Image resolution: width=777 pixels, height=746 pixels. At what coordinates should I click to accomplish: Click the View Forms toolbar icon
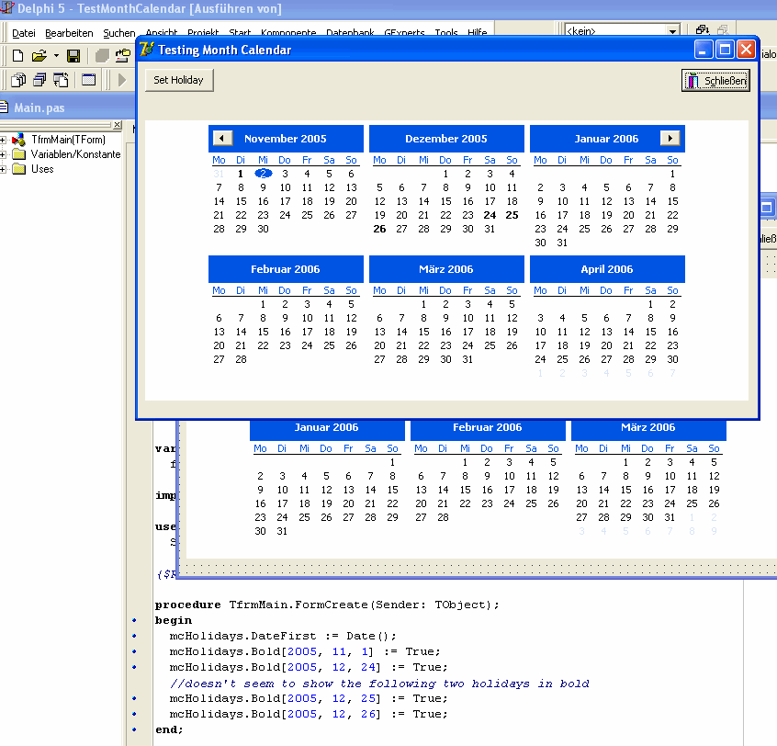40,80
